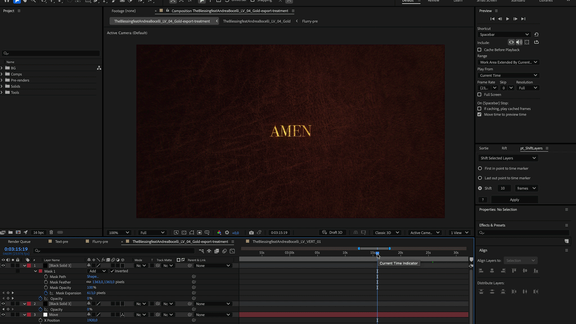Click the viewer timecode 0:03:15:19 button

click(279, 233)
